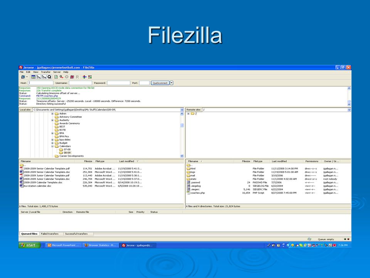Click status bar speed limits icon
370x278 pixels.
tap(309, 239)
